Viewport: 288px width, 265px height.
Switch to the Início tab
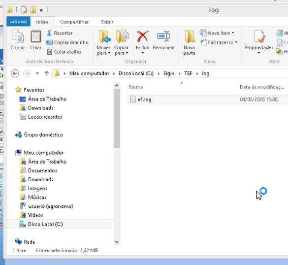point(42,22)
